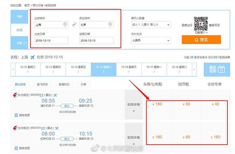
Task: Open flight number MU5101 link
Action: pyautogui.click(x=35, y=128)
